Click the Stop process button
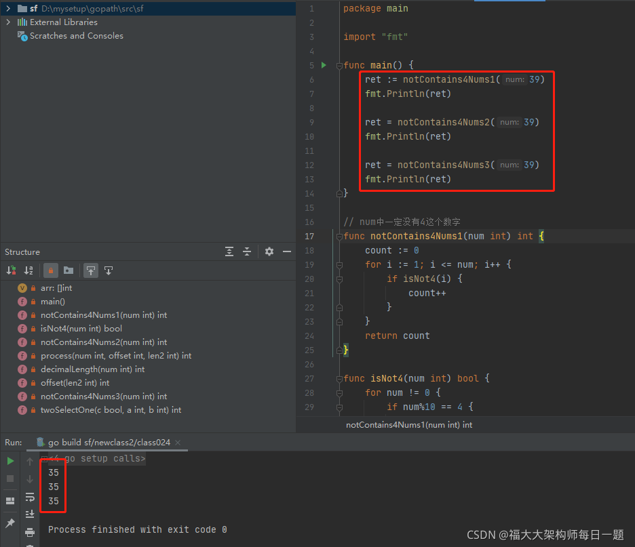Image resolution: width=635 pixels, height=547 pixels. 11,479
